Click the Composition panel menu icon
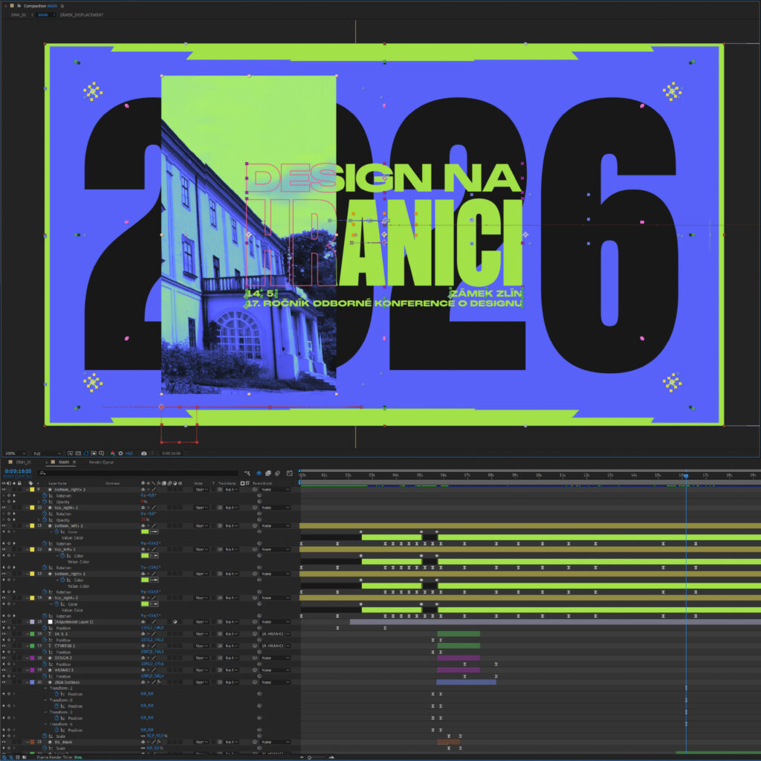The height and width of the screenshot is (761, 761). pos(62,6)
